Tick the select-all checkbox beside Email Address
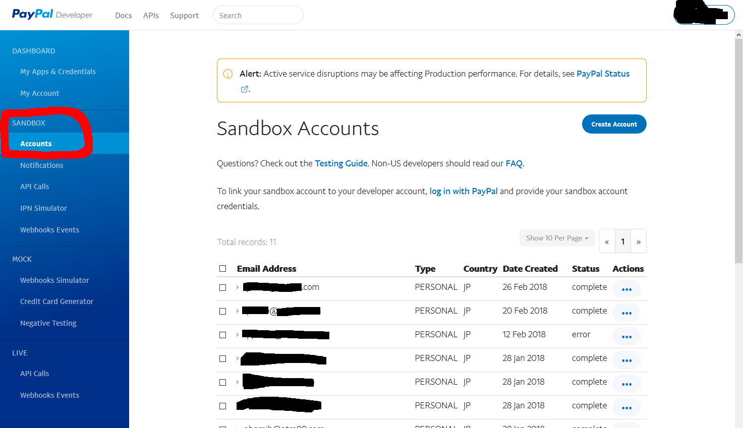The height and width of the screenshot is (428, 743). pos(222,269)
